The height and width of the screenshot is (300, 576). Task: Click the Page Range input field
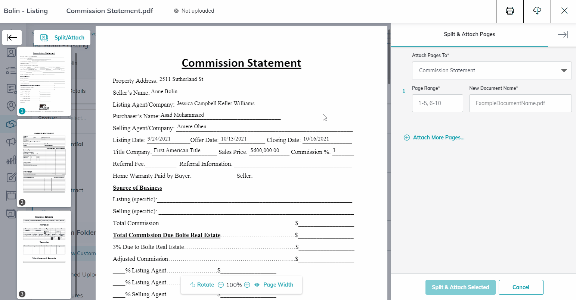tap(437, 103)
